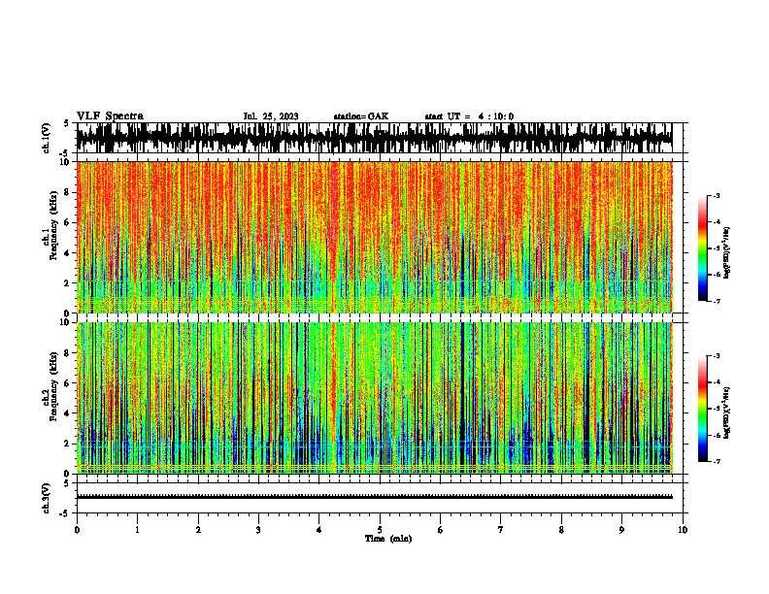Select the date text "Jul. 25, 2023"
This screenshot has height=594, width=769.
(271, 116)
